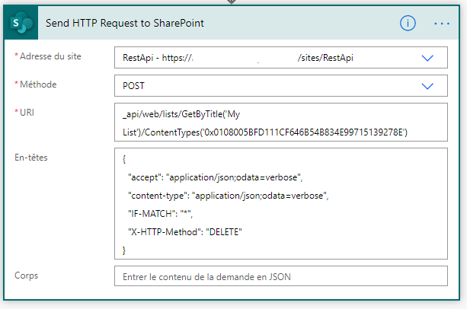
Task: Expand the Adresse du site dropdown arrow
Action: click(x=427, y=58)
